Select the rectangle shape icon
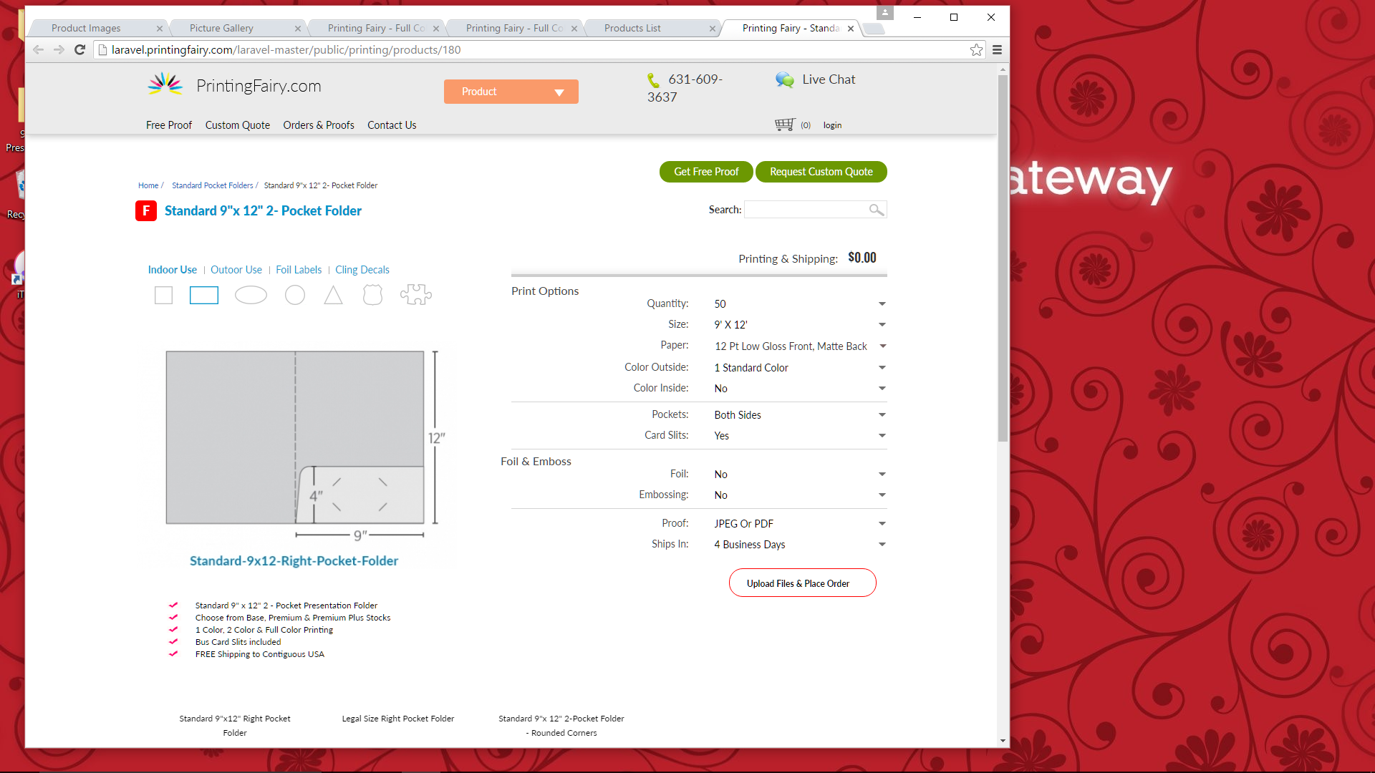 (204, 295)
